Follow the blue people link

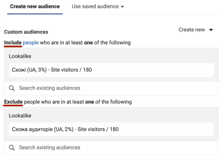pyautogui.click(x=31, y=43)
